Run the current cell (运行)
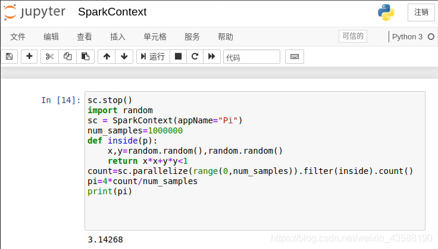The width and height of the screenshot is (438, 249). point(153,57)
